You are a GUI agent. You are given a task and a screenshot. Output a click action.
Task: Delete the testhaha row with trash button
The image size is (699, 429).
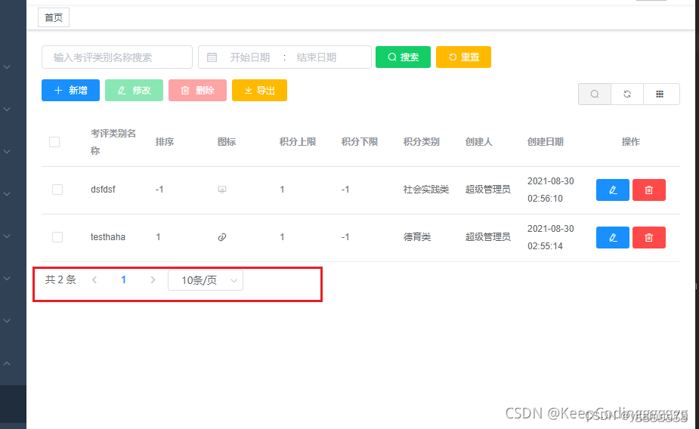pyautogui.click(x=649, y=237)
